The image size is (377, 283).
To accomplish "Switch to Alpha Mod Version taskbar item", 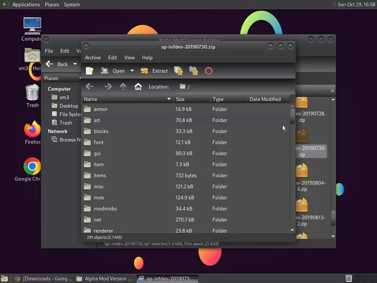I will (105, 279).
